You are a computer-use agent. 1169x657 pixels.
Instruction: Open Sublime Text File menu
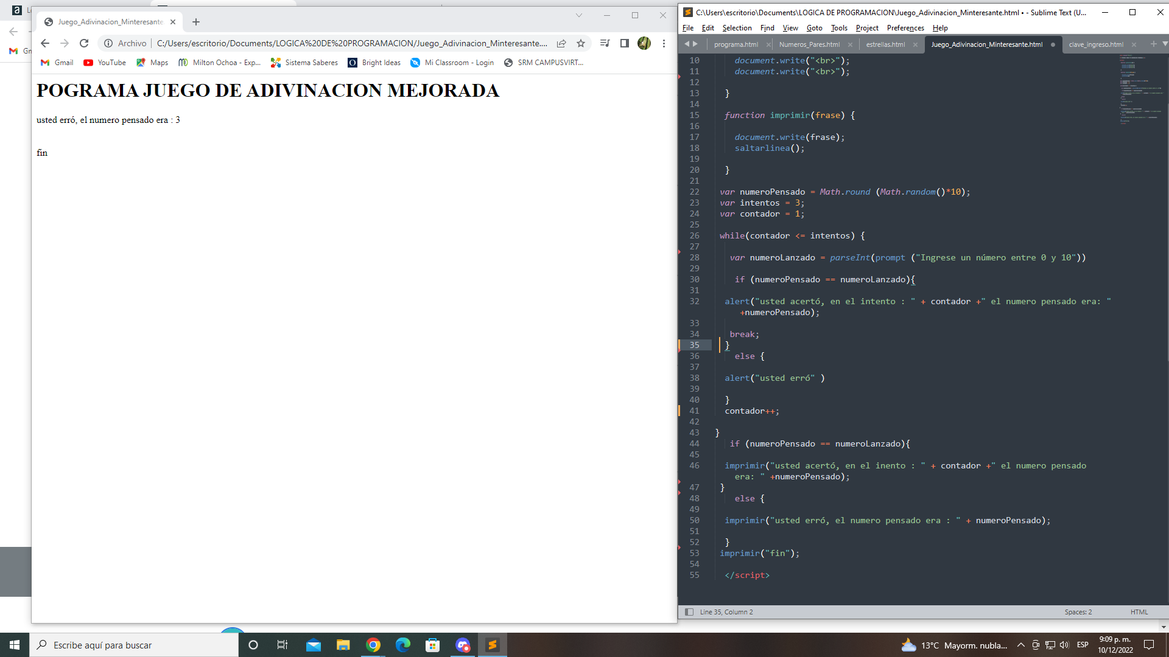[x=688, y=28]
